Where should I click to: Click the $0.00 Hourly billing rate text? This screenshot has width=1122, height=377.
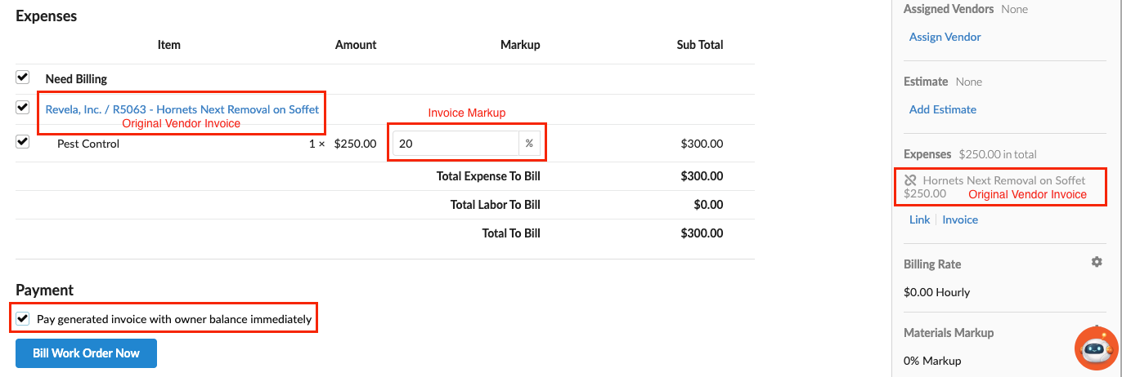937,292
